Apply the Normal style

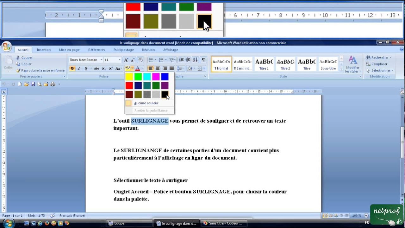[221, 64]
